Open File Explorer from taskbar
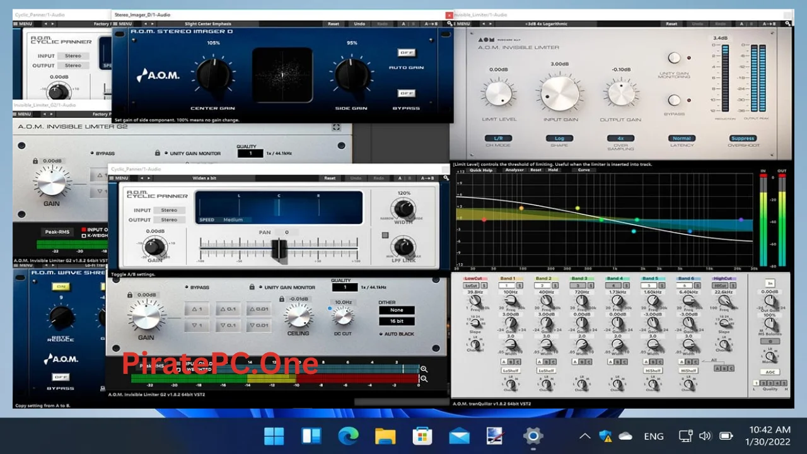This screenshot has width=807, height=454. (x=385, y=436)
